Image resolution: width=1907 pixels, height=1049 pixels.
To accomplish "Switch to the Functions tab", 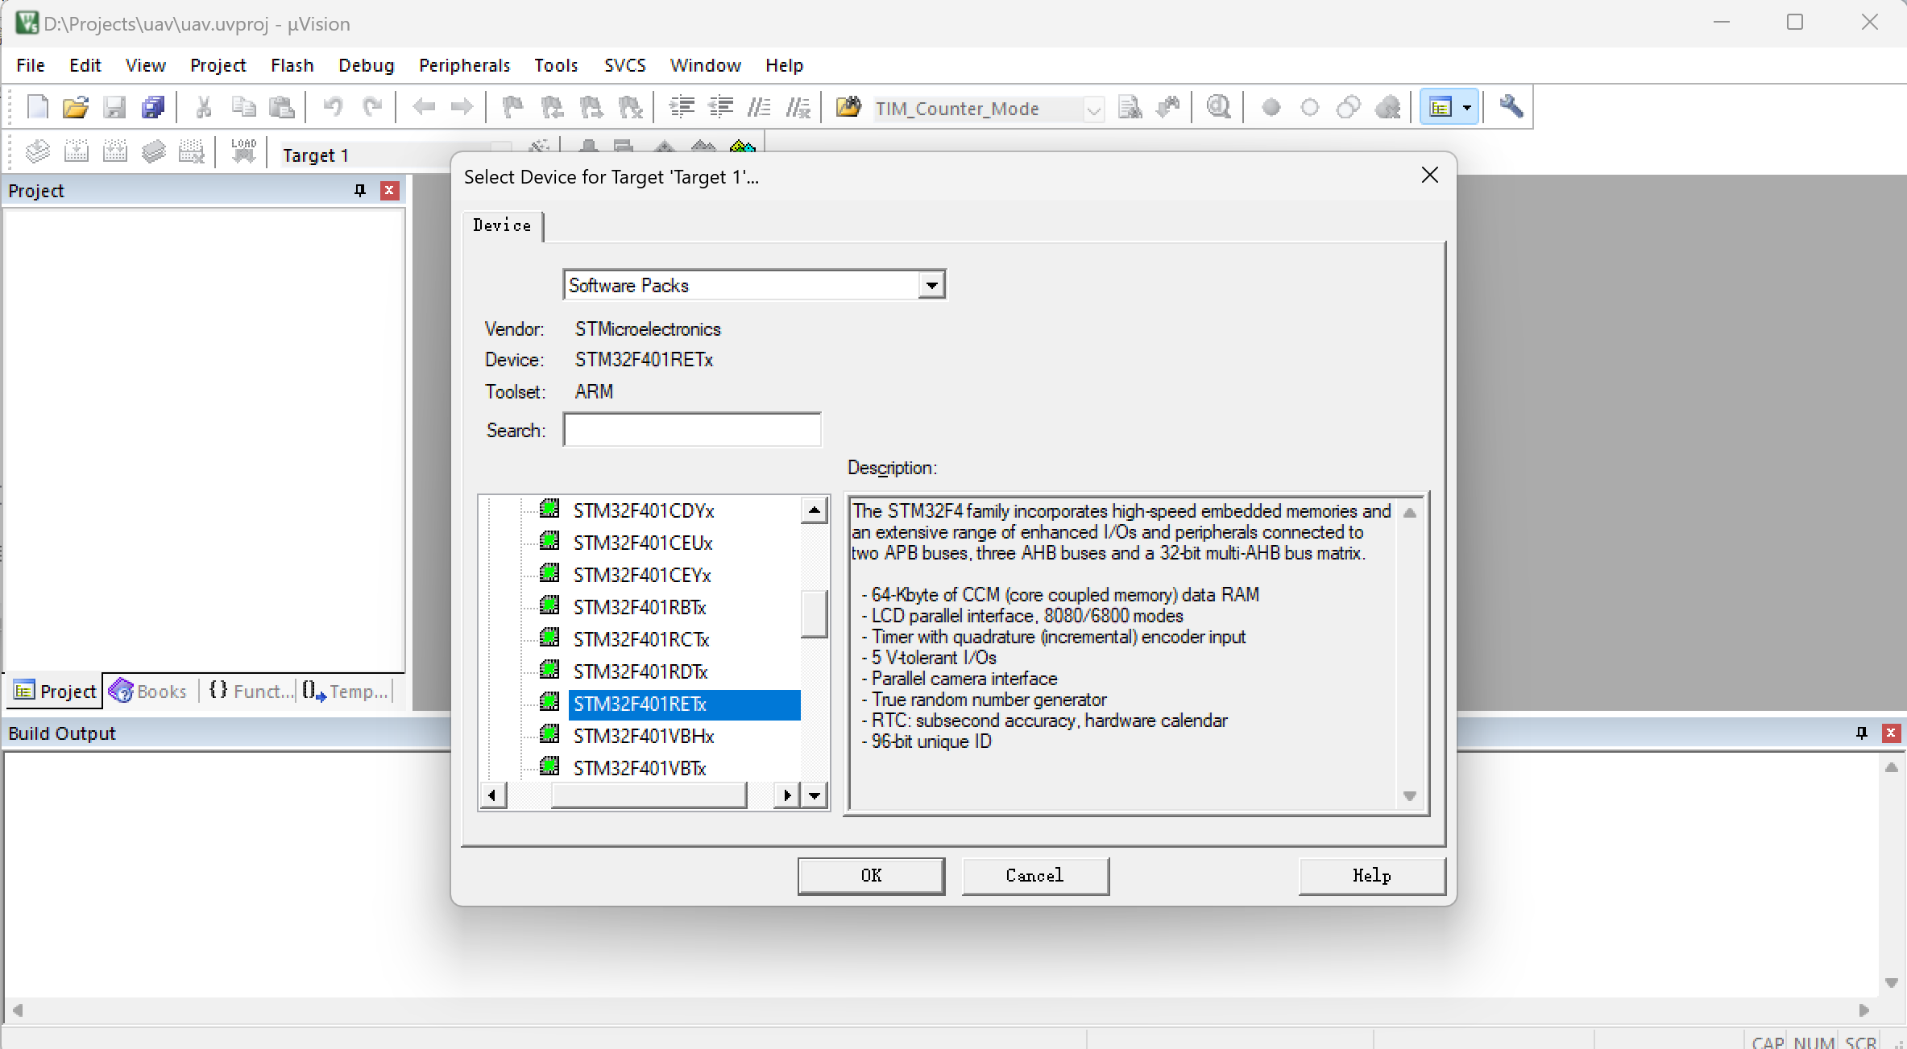I will [250, 692].
